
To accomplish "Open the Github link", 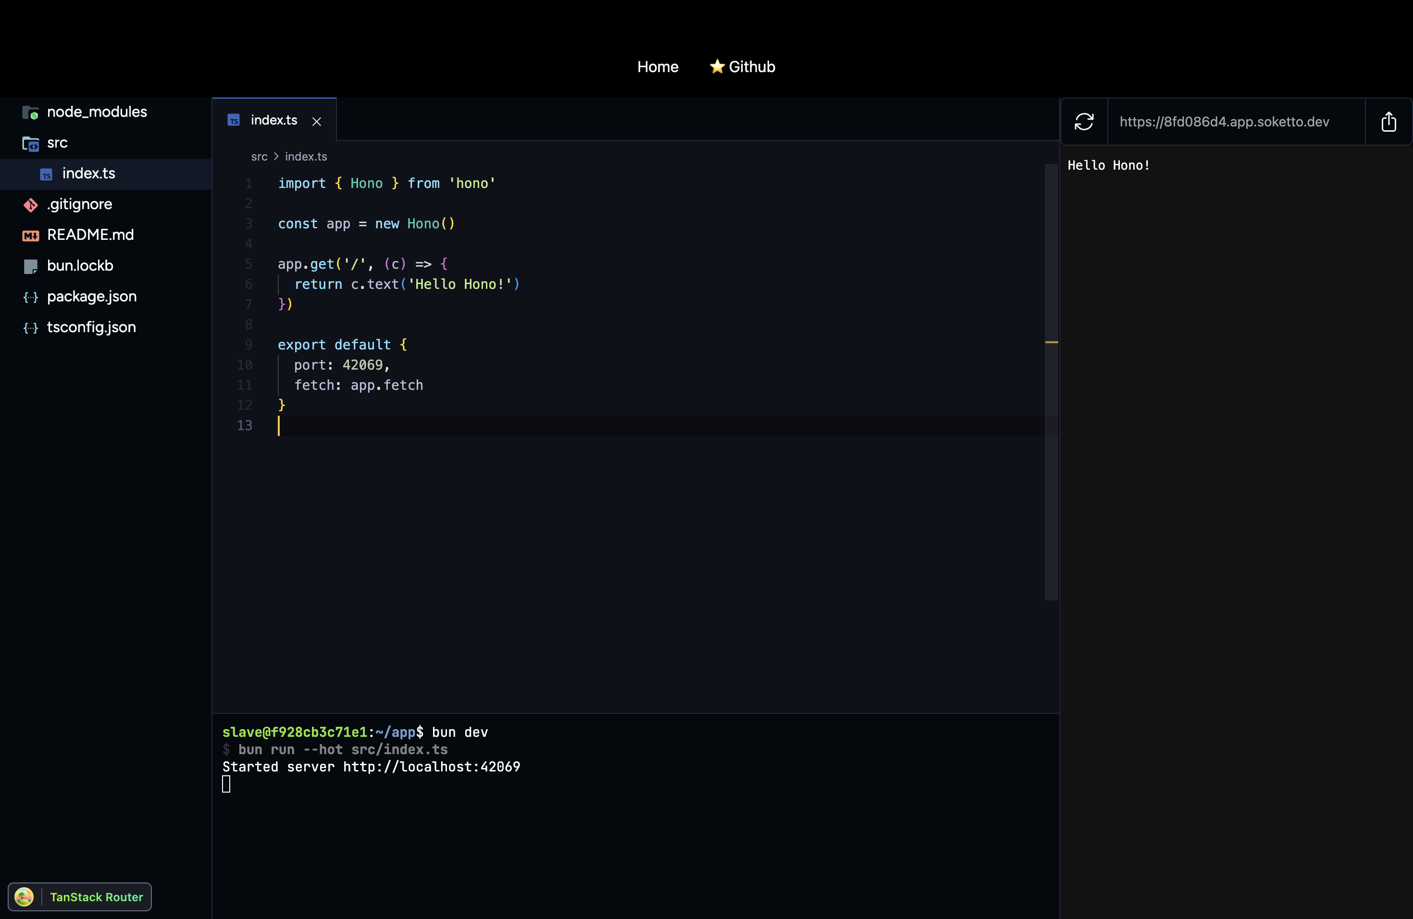I will (x=742, y=66).
